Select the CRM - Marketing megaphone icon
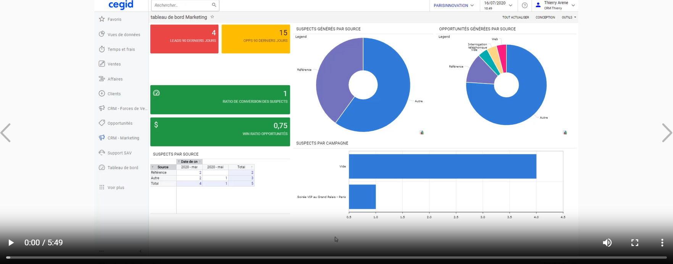 102,138
